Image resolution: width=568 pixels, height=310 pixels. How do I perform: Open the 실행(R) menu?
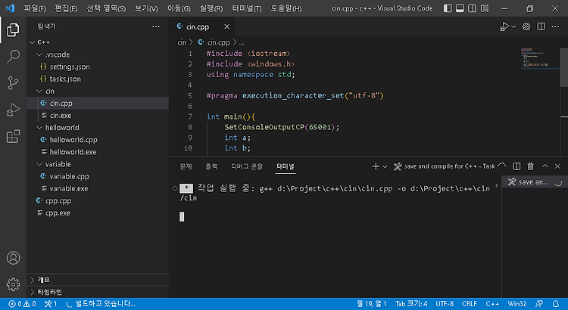click(211, 8)
